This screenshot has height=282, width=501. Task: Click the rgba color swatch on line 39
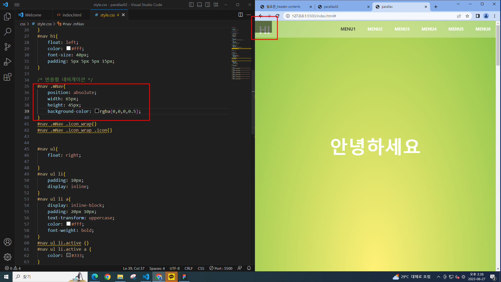pos(97,111)
